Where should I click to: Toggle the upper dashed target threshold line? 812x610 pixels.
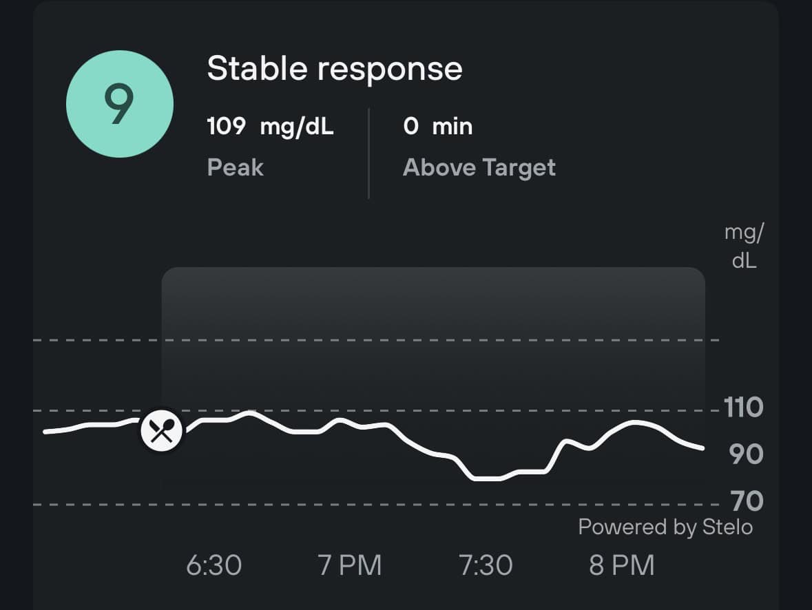coord(379,339)
